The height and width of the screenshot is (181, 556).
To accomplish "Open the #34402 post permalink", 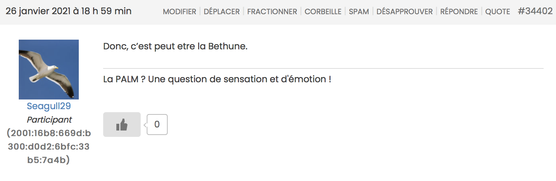I will tap(535, 11).
